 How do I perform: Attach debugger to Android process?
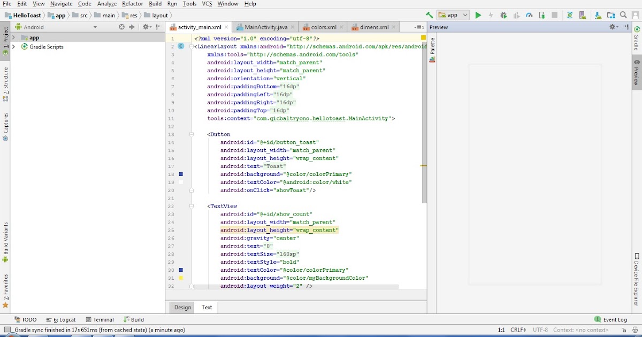[x=542, y=15]
